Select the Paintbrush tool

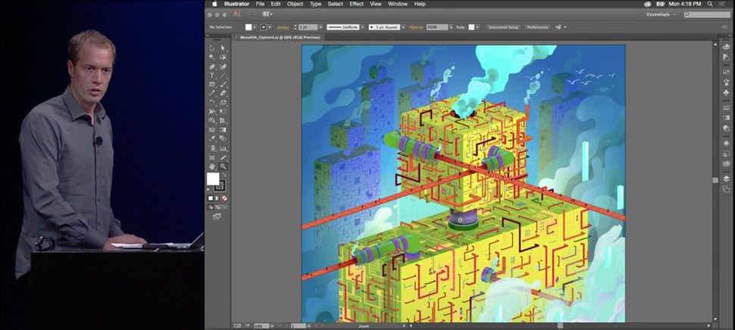[x=223, y=84]
